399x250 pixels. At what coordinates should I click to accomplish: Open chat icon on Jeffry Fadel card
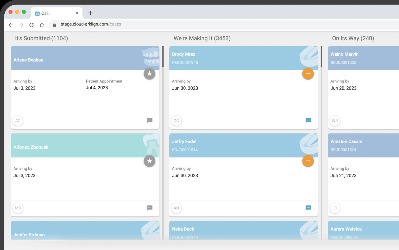pos(308,208)
